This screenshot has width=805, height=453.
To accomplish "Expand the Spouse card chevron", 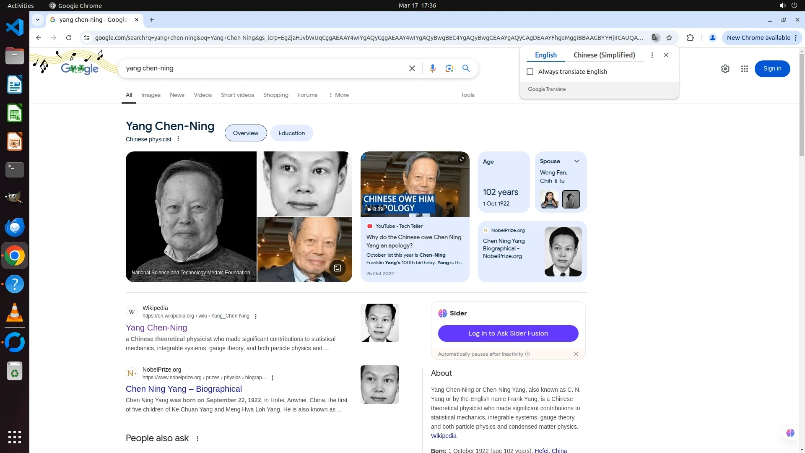I will pos(577,161).
